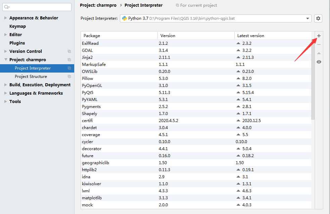
Task: Click upgrade arrow for Jinja2 latest version
Action: click(238, 58)
